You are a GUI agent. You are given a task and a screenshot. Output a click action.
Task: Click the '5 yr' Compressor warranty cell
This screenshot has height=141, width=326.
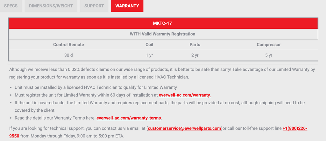[x=269, y=55]
